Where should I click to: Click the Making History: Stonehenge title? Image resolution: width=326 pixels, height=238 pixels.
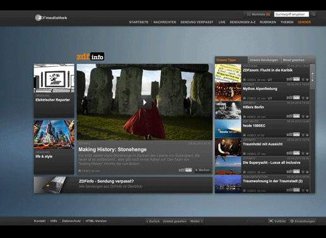coord(112,149)
